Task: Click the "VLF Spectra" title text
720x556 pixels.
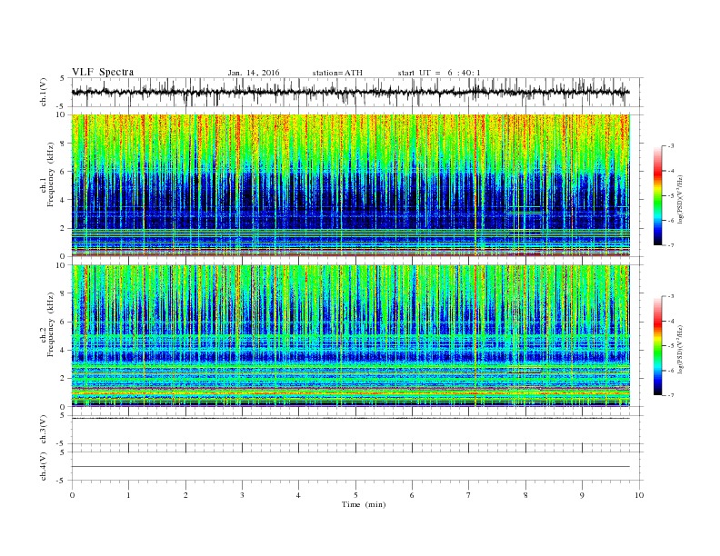Action: (x=103, y=72)
